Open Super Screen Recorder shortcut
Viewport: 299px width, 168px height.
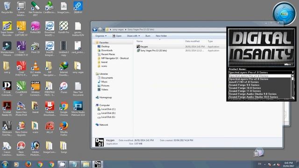click(x=7, y=28)
